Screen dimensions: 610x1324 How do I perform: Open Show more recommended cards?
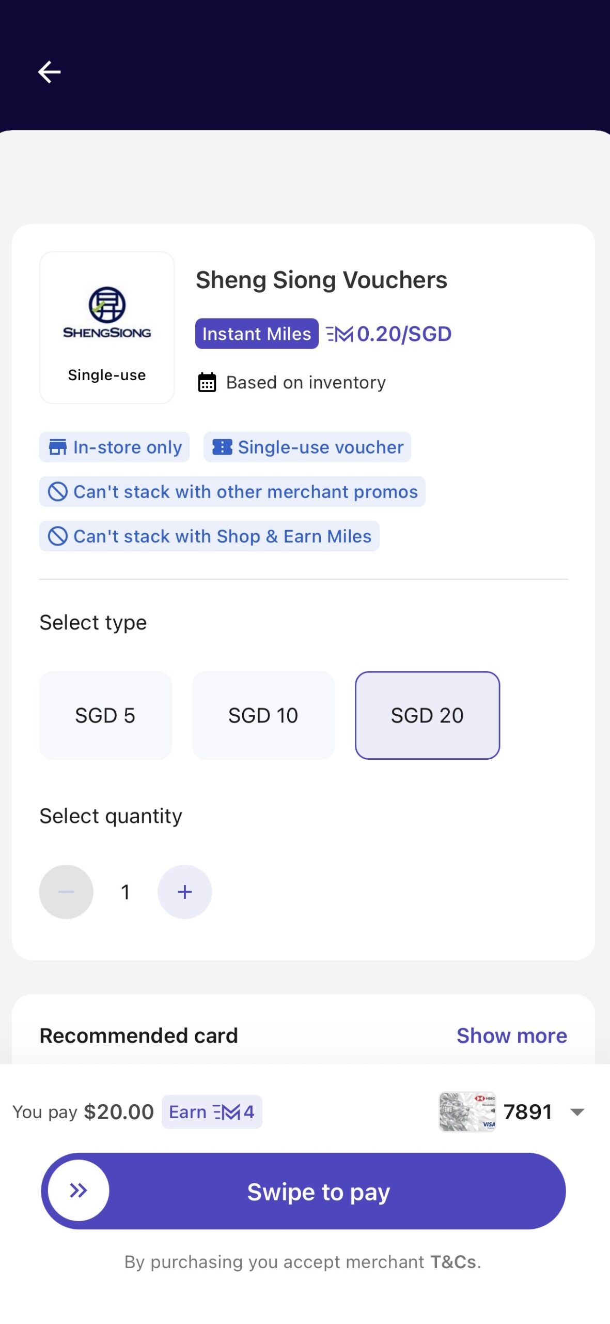(512, 1035)
